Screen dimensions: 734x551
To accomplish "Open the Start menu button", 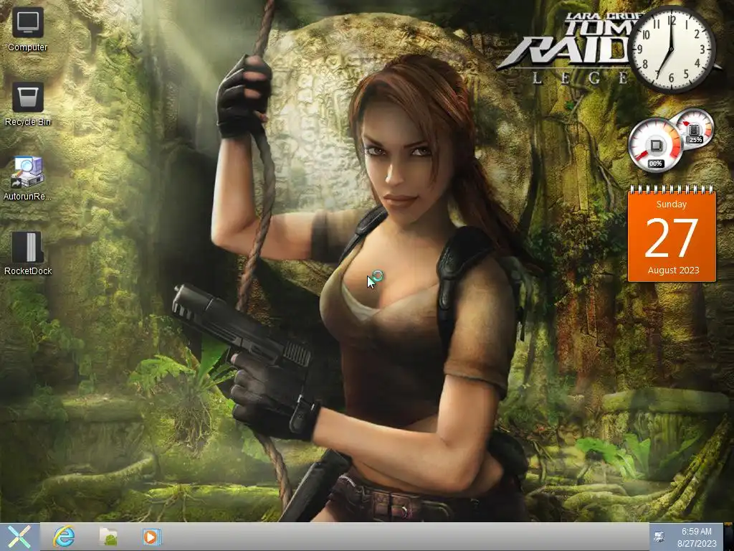I will [x=19, y=537].
